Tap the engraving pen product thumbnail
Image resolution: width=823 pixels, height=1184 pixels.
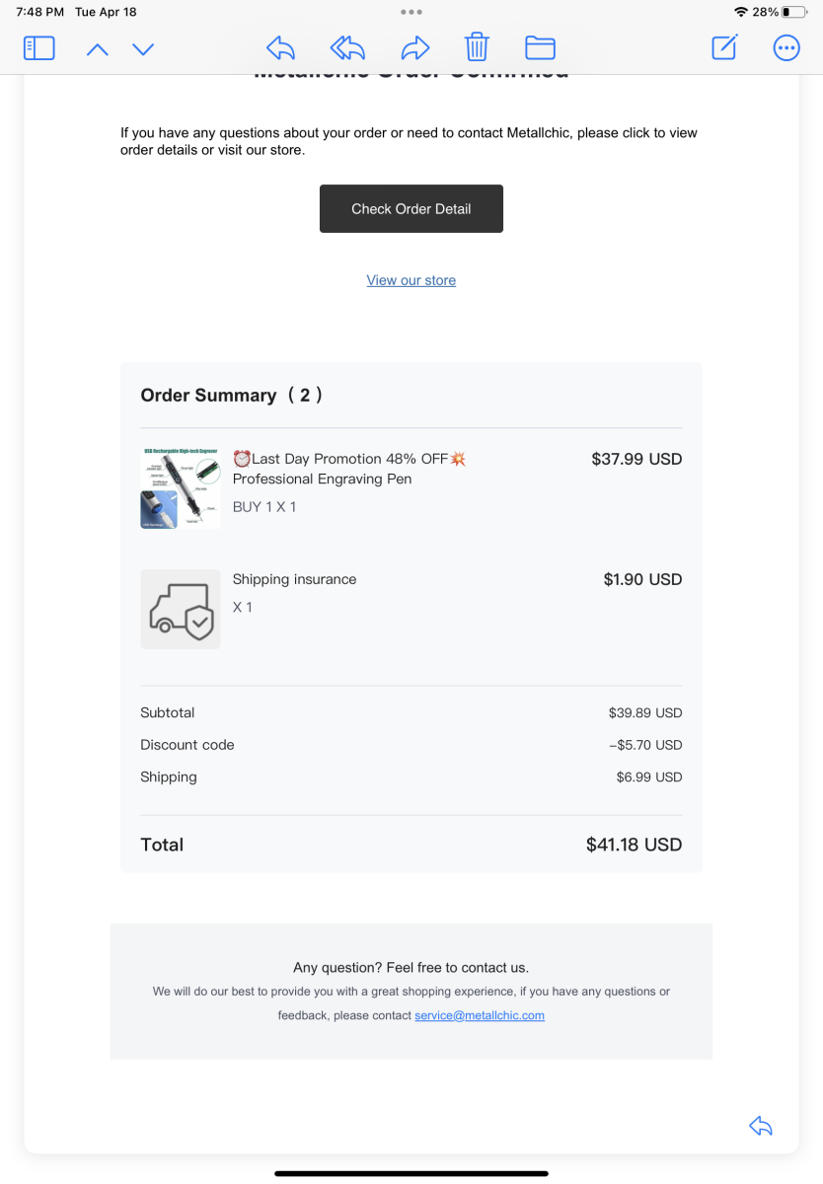pyautogui.click(x=181, y=487)
